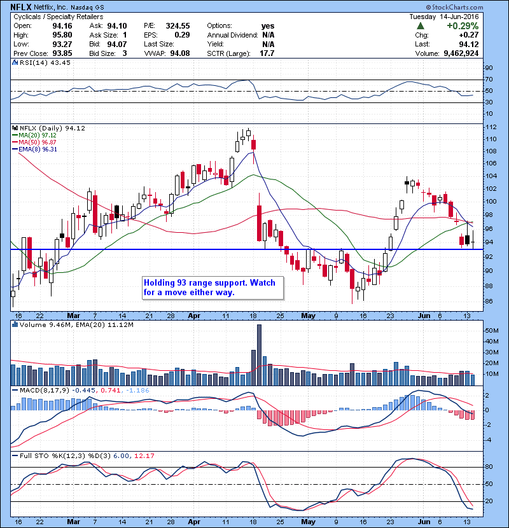The height and width of the screenshot is (528, 509).
Task: Click the Chg value +0.27
Action: [468, 35]
